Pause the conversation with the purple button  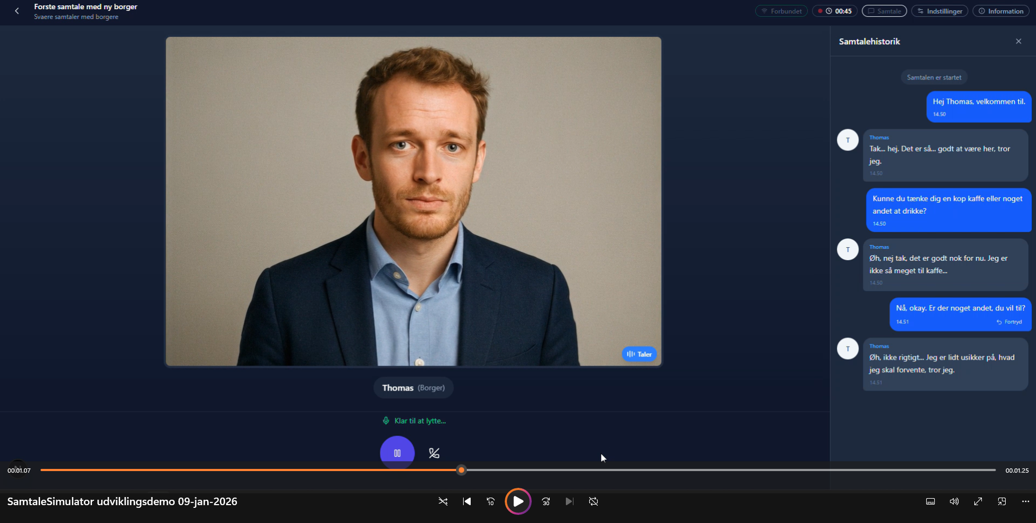(x=397, y=453)
